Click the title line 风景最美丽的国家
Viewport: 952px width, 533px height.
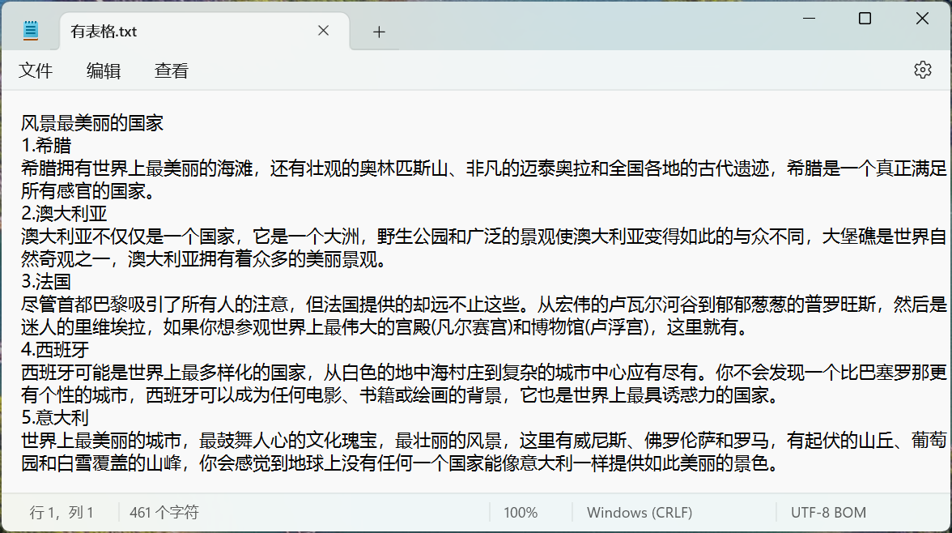tap(91, 123)
